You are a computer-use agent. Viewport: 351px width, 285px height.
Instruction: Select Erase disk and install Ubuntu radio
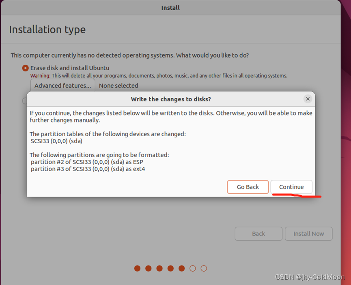pos(25,68)
